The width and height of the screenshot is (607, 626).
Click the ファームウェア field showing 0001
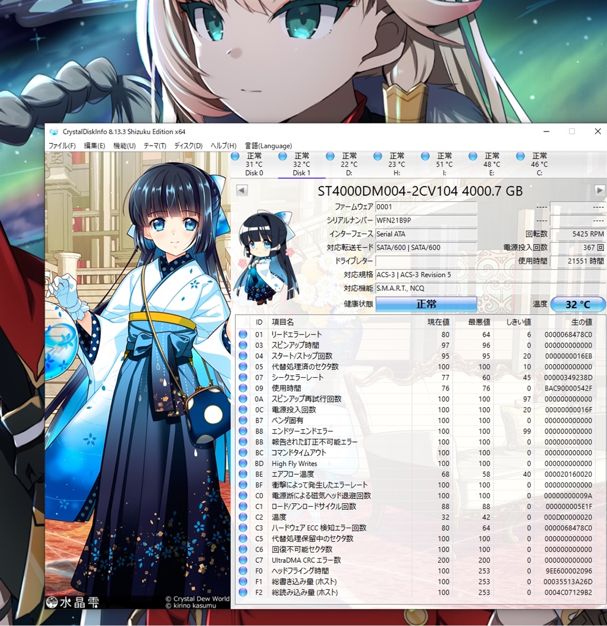pos(426,207)
